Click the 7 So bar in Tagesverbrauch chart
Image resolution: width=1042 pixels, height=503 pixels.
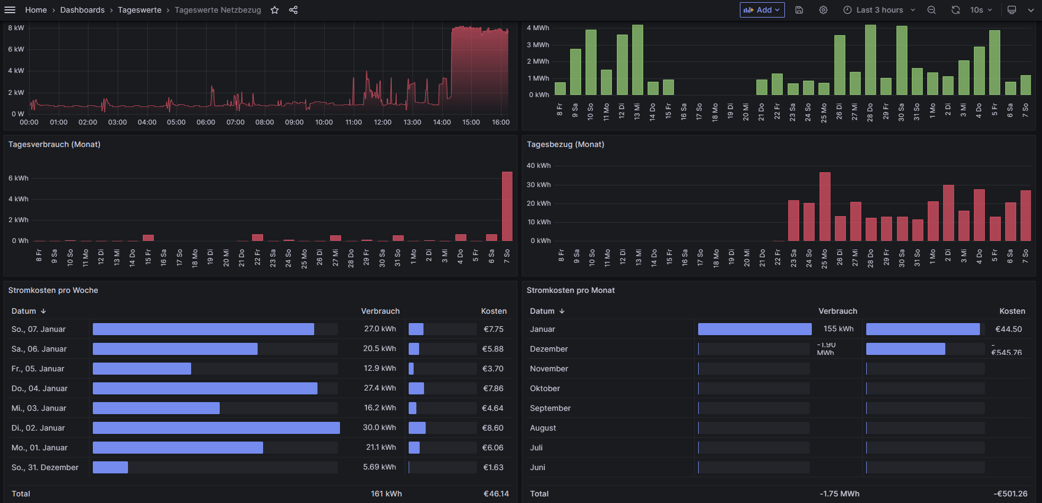507,206
